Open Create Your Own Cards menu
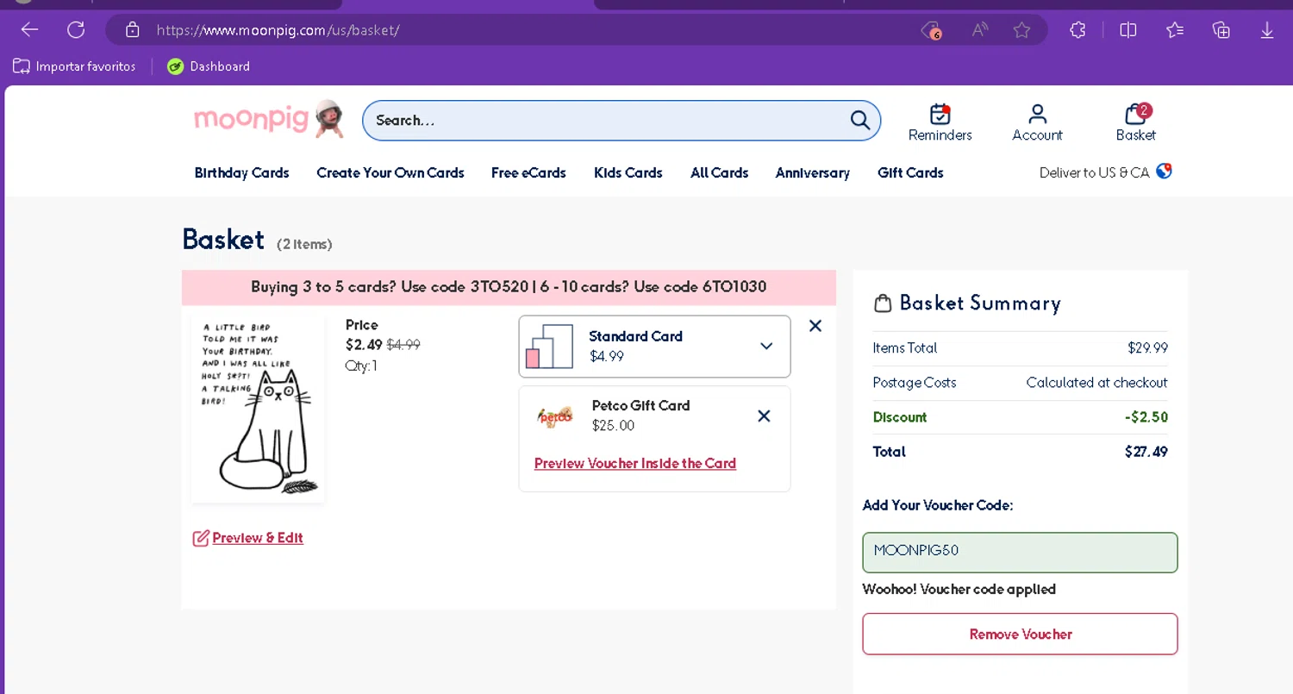The height and width of the screenshot is (694, 1293). pos(390,172)
